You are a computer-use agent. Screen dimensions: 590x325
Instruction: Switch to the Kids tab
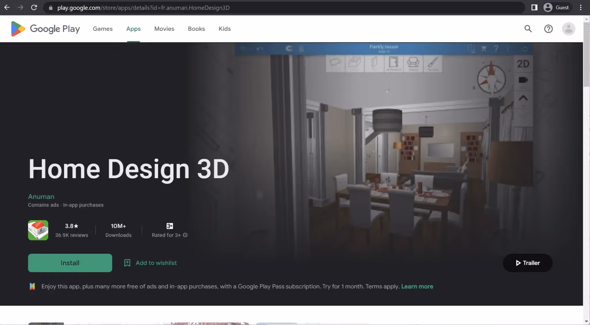[224, 29]
